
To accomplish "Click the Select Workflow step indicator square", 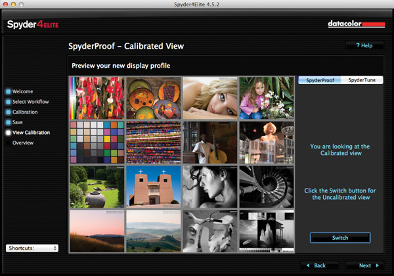I will [9, 102].
